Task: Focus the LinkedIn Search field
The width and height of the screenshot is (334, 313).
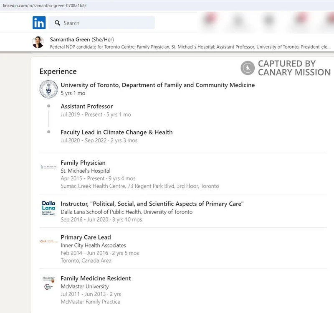Action: tap(101, 23)
